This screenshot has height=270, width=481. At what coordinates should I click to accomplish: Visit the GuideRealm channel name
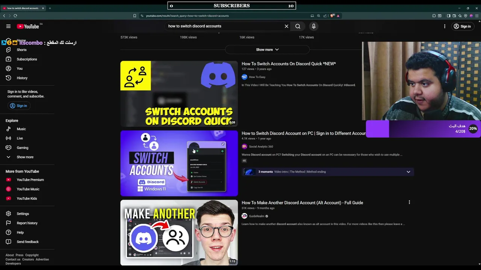click(257, 216)
